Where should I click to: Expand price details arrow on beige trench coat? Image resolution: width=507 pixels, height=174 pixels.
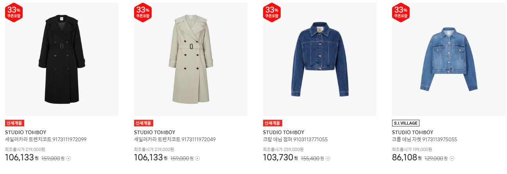tap(197, 158)
